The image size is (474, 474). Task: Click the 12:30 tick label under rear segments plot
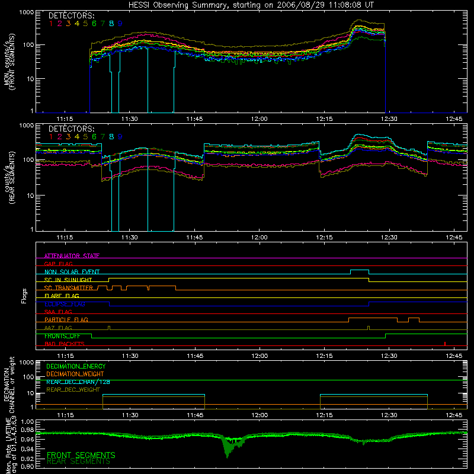coord(389,238)
